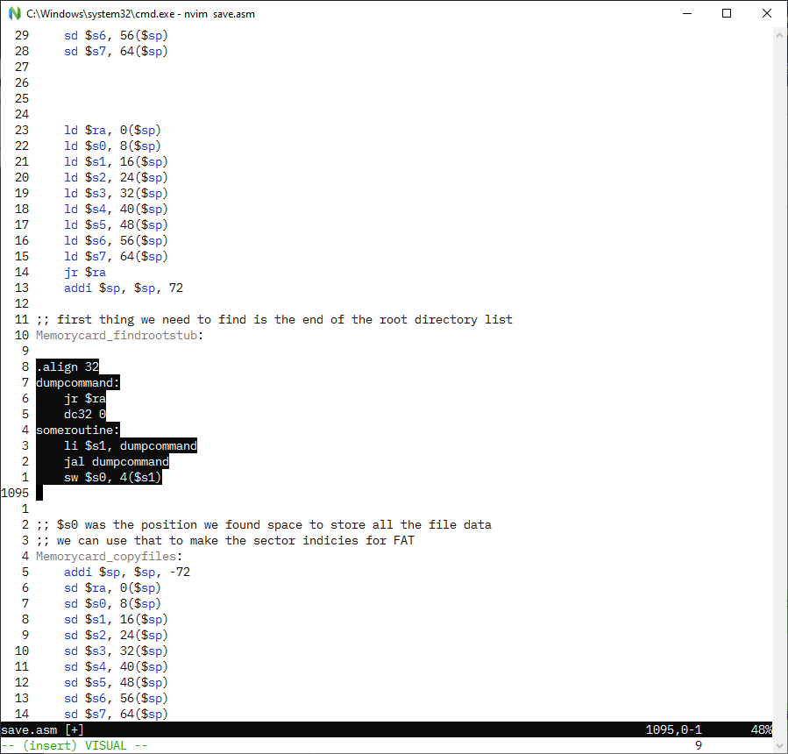Click the line number 1095 in the gutter
The image size is (788, 754).
pyautogui.click(x=15, y=493)
